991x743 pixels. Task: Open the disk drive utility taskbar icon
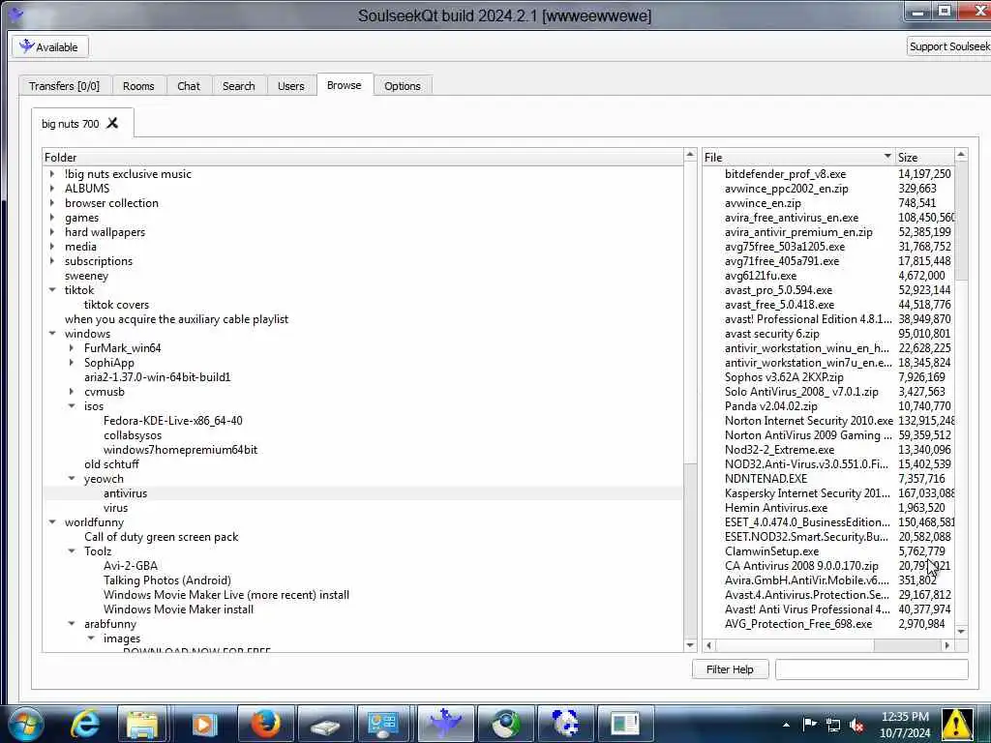(325, 726)
